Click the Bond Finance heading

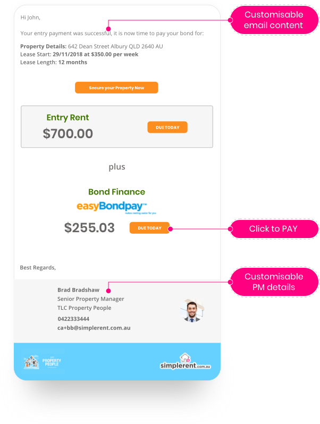tap(116, 192)
